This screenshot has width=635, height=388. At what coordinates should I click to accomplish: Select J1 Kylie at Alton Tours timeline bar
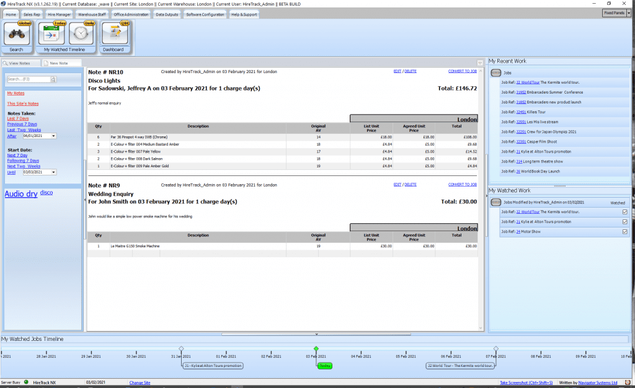pos(213,366)
